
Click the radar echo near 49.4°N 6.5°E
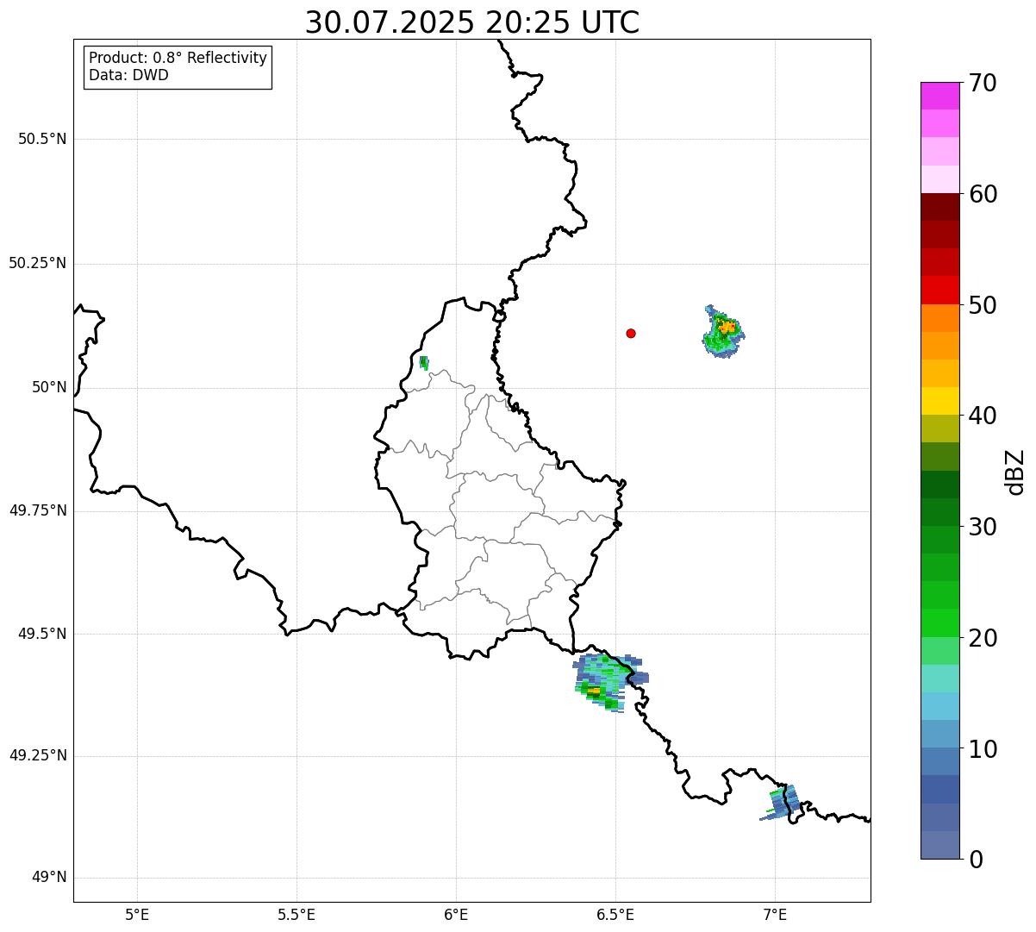[610, 681]
